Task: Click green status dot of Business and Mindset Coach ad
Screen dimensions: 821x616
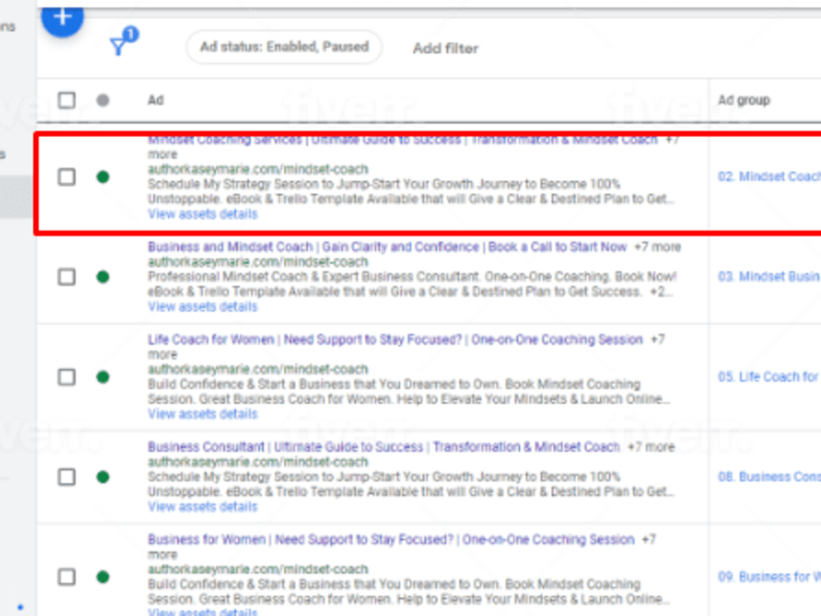Action: pos(103,276)
